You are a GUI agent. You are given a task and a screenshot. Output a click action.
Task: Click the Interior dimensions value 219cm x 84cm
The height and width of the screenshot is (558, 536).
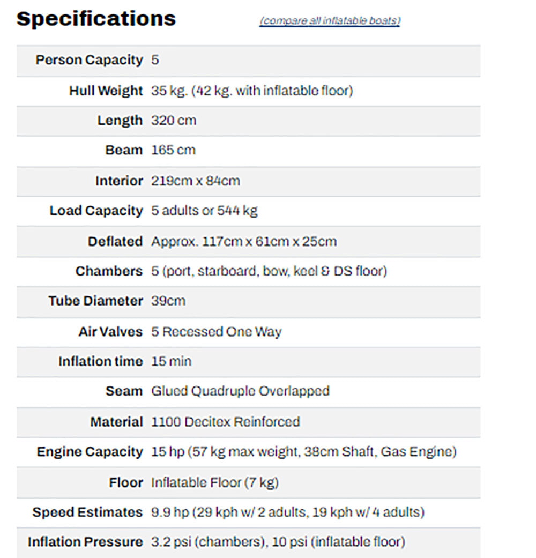196,181
